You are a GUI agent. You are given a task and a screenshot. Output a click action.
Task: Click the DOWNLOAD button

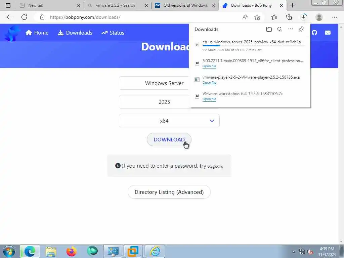[169, 139]
